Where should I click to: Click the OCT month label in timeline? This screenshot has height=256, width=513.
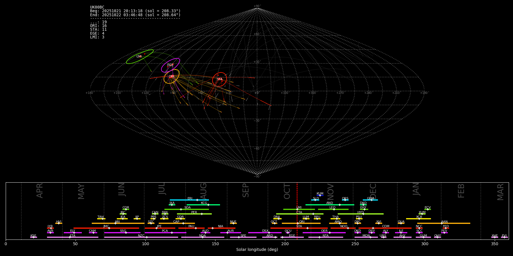click(x=287, y=191)
